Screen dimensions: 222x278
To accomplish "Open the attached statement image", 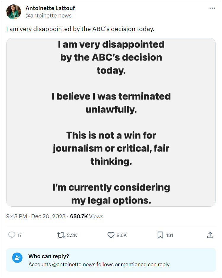I will (x=111, y=122).
